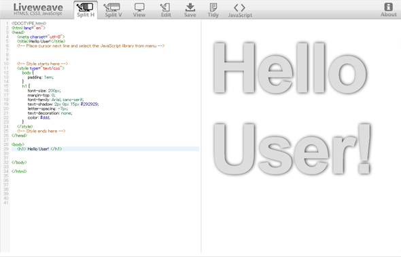Click the text-decoration: none line

tap(50, 113)
